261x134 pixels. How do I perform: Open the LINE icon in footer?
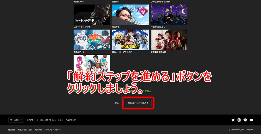click(x=245, y=120)
